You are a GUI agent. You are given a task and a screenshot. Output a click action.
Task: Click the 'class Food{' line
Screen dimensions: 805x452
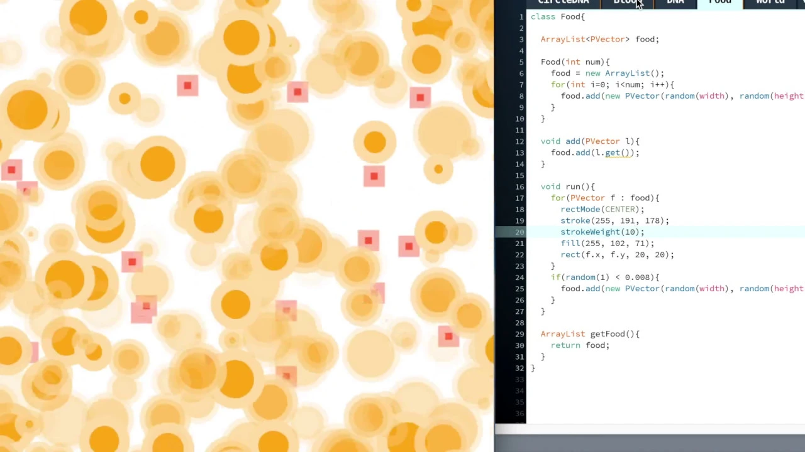pyautogui.click(x=557, y=16)
